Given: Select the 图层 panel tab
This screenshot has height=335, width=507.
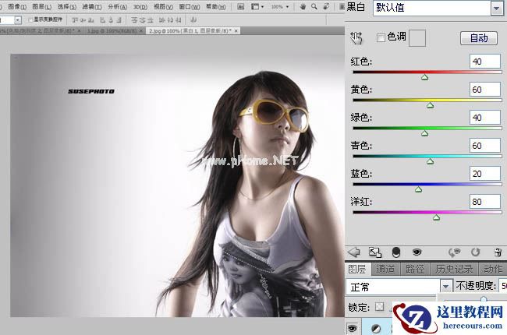Looking at the screenshot, I should pyautogui.click(x=357, y=269).
